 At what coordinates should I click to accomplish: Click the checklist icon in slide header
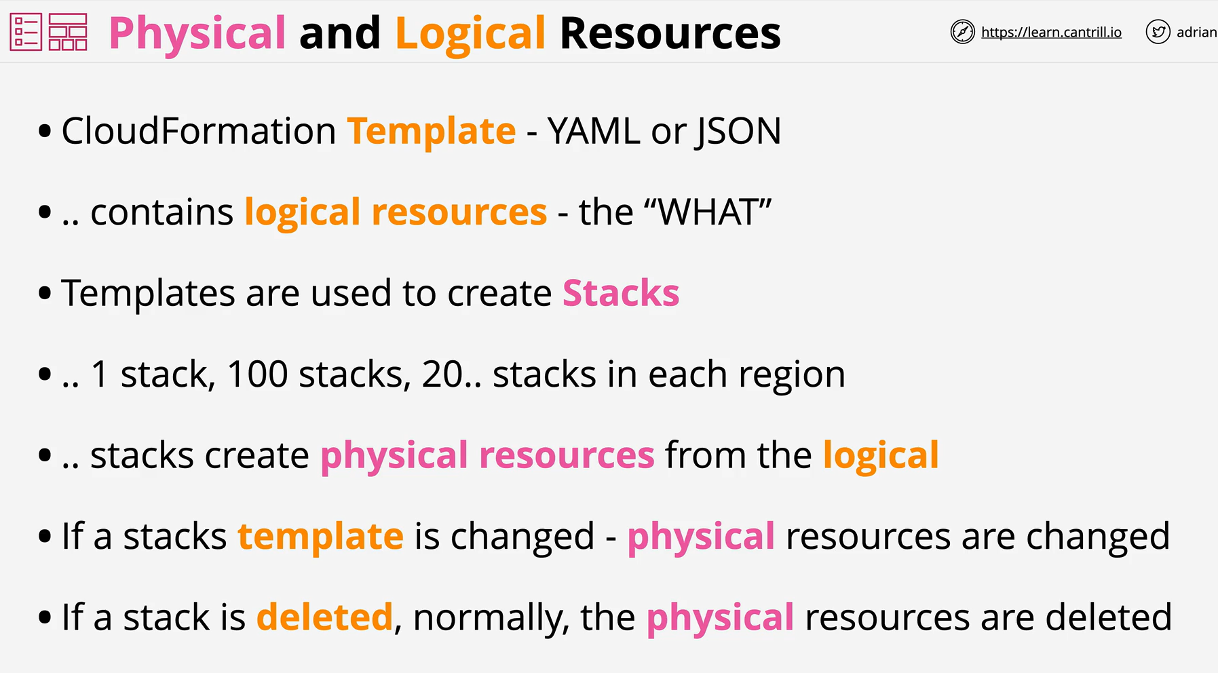point(26,32)
